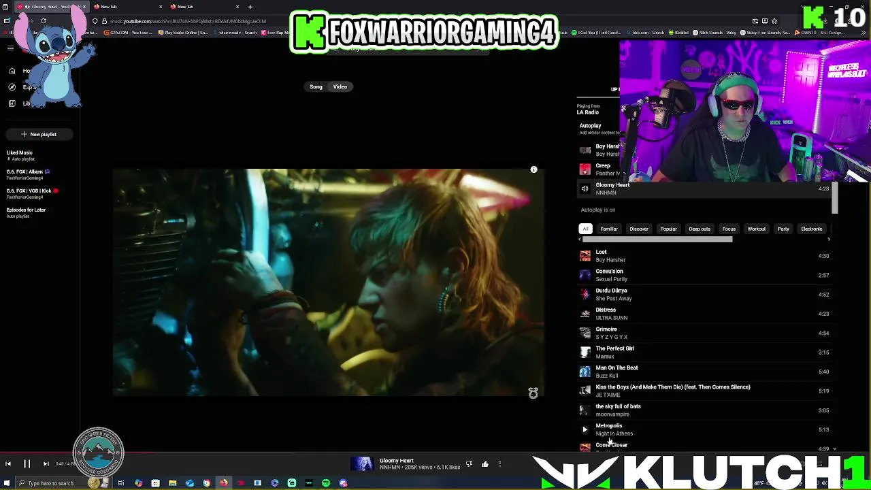Open File Explorer from the taskbar
Image resolution: width=871 pixels, height=490 pixels.
[173, 483]
